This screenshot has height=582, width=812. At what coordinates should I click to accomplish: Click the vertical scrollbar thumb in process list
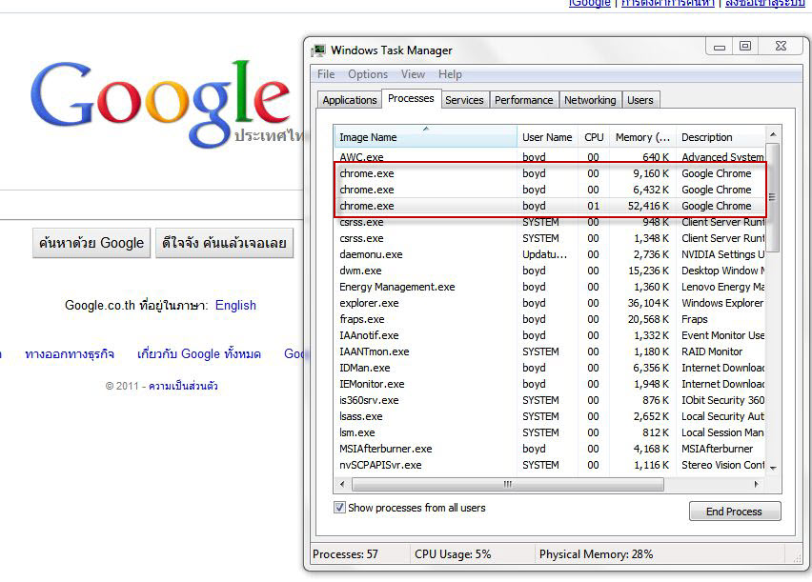tap(773, 197)
